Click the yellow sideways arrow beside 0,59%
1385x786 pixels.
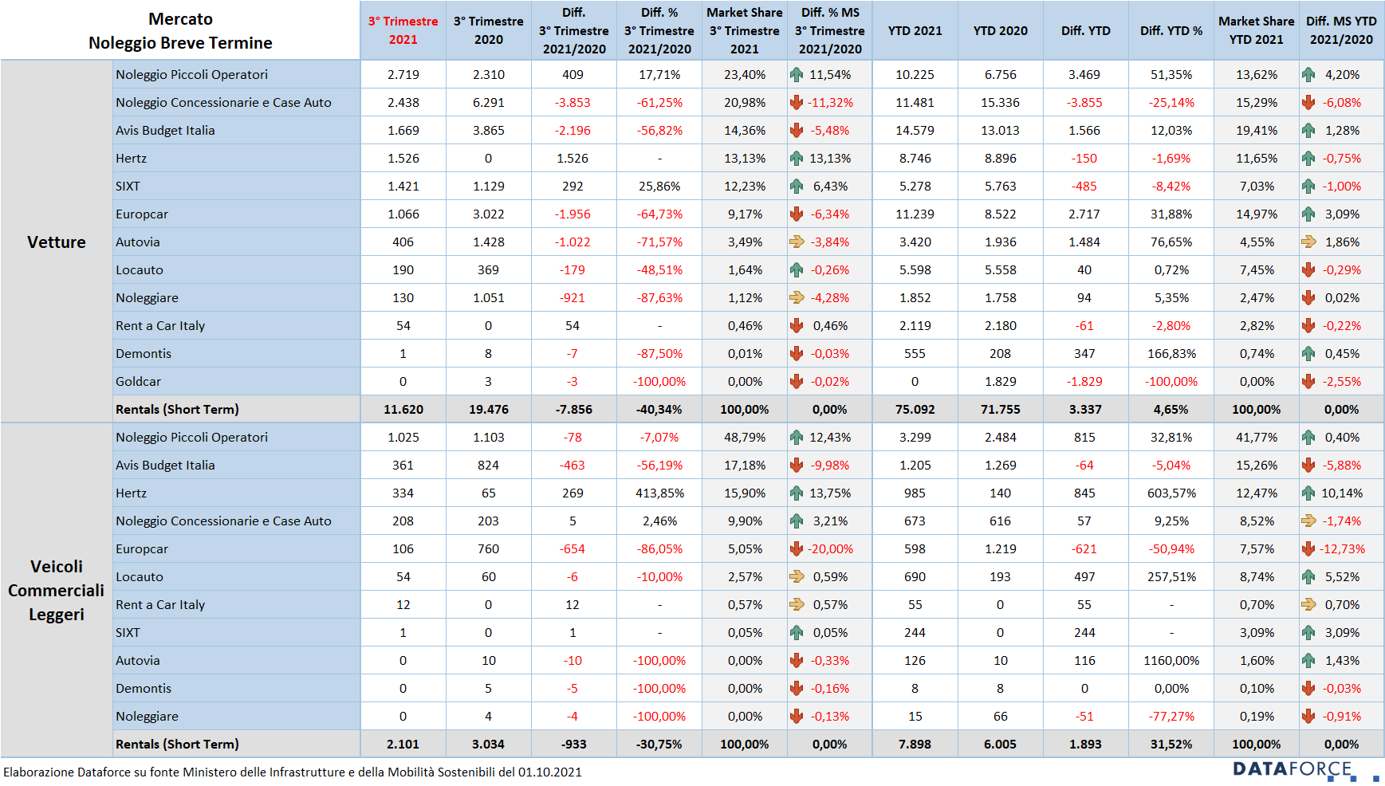point(796,577)
